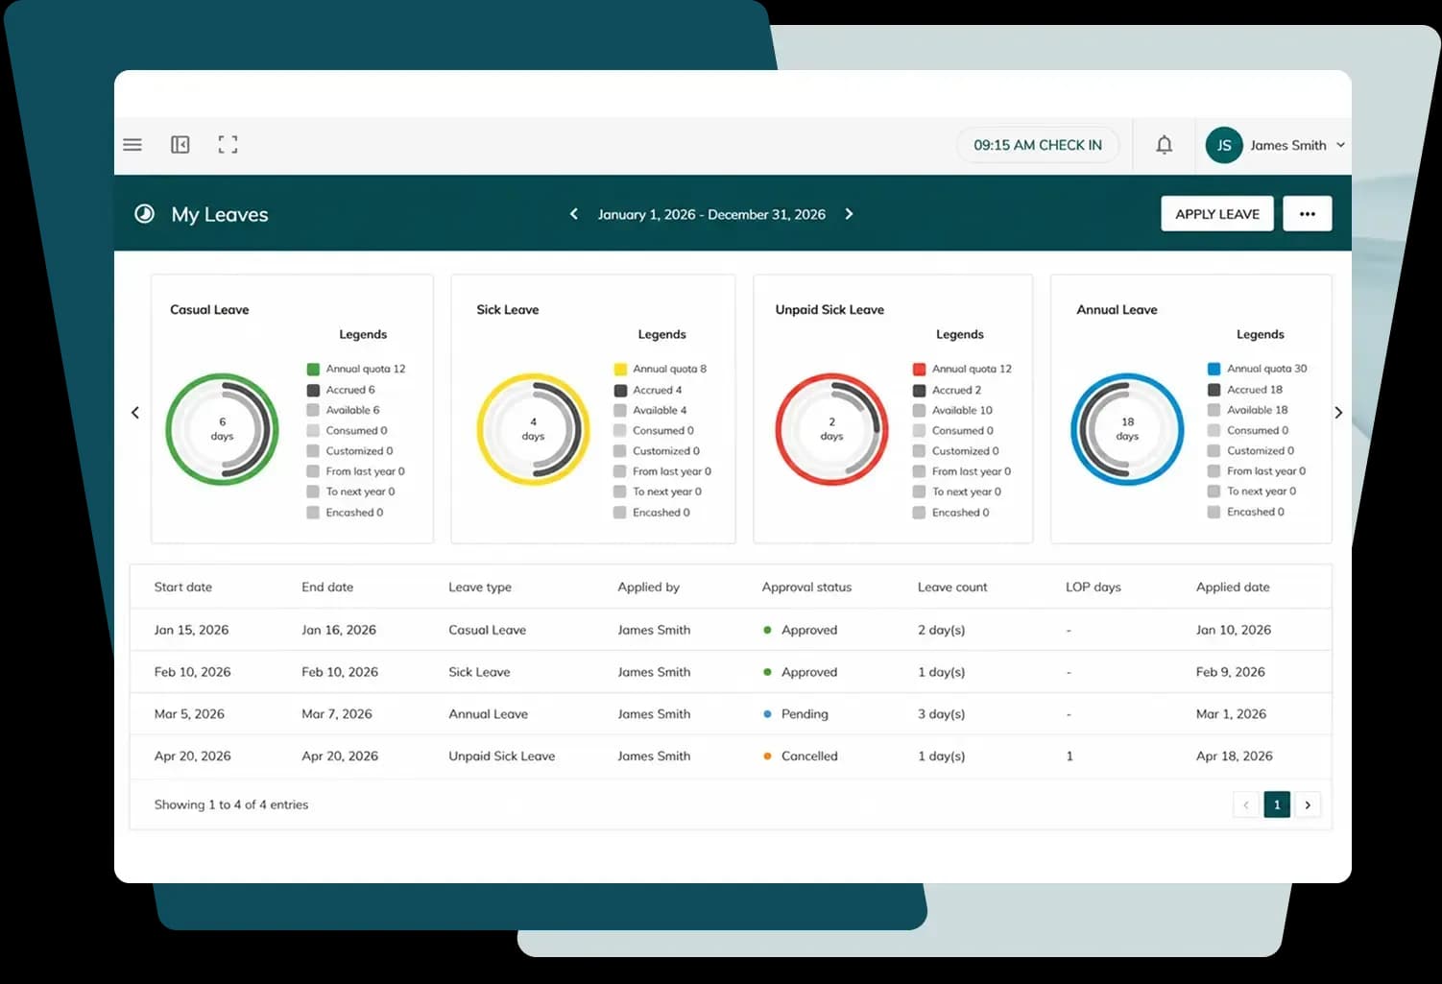
Task: Toggle Casual Leave Accrued 6 legend
Action: coord(341,390)
